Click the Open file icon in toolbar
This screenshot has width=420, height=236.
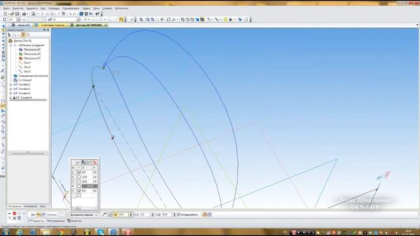coord(12,14)
